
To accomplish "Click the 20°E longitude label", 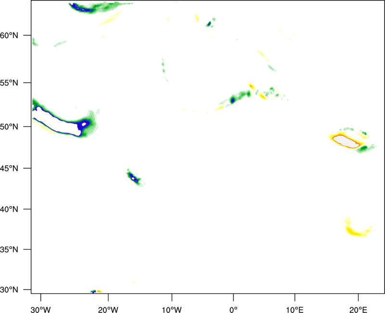I will coord(358,310).
